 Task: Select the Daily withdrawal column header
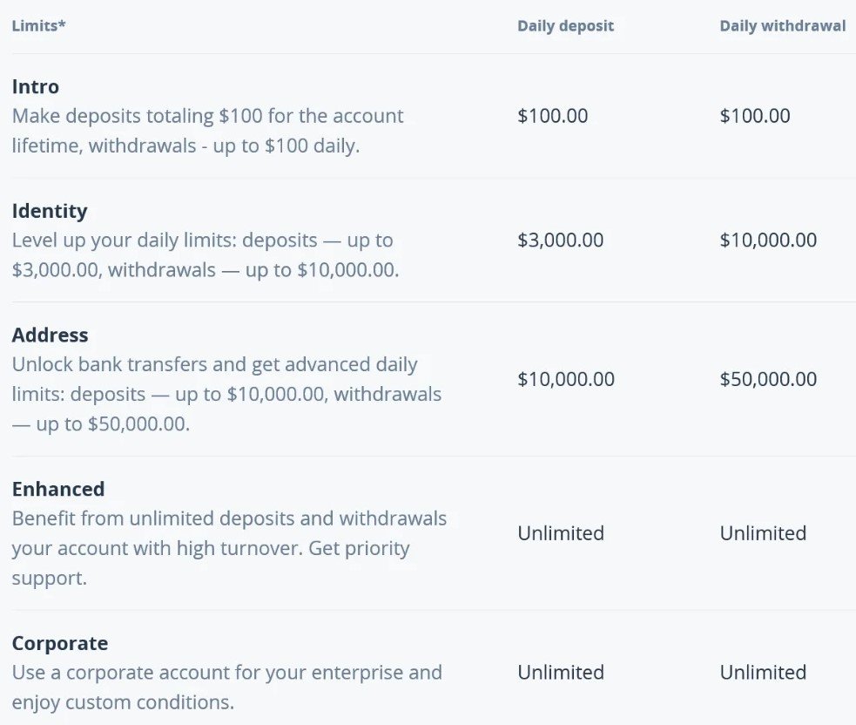[782, 26]
